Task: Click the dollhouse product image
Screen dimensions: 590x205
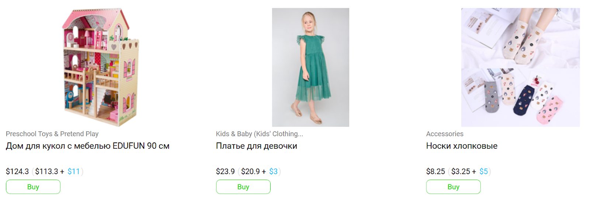Action: coord(100,67)
